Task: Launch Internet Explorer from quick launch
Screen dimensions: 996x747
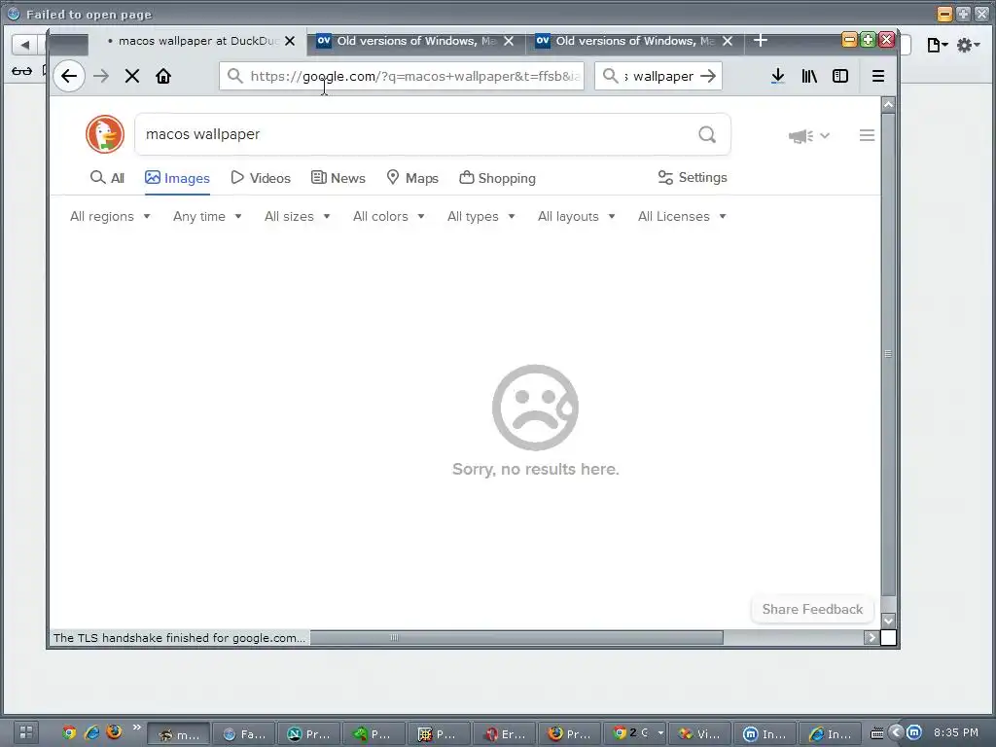Action: click(92, 732)
